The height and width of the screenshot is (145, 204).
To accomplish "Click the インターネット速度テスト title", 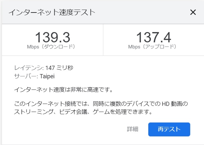I will [x=52, y=13].
